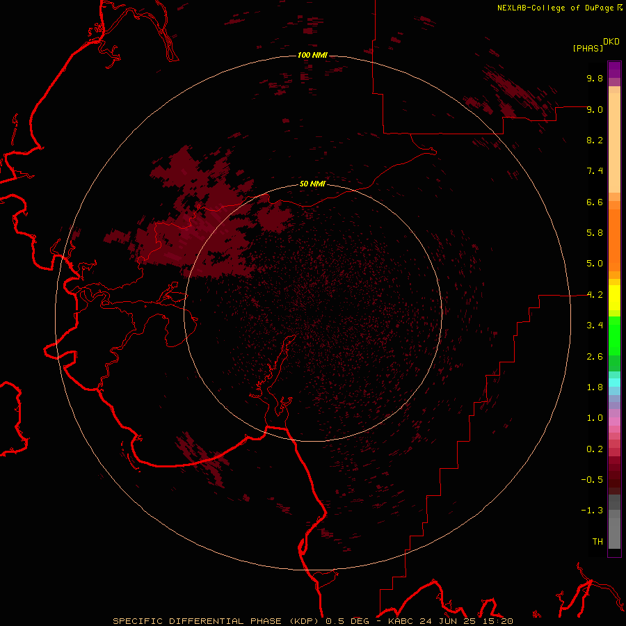The height and width of the screenshot is (626, 626).
Task: Pick the bright green segment of color bar
Action: 614,336
